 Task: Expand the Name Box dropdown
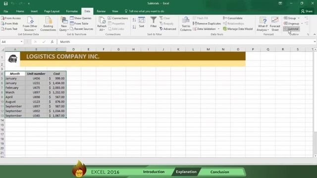(x=21, y=42)
